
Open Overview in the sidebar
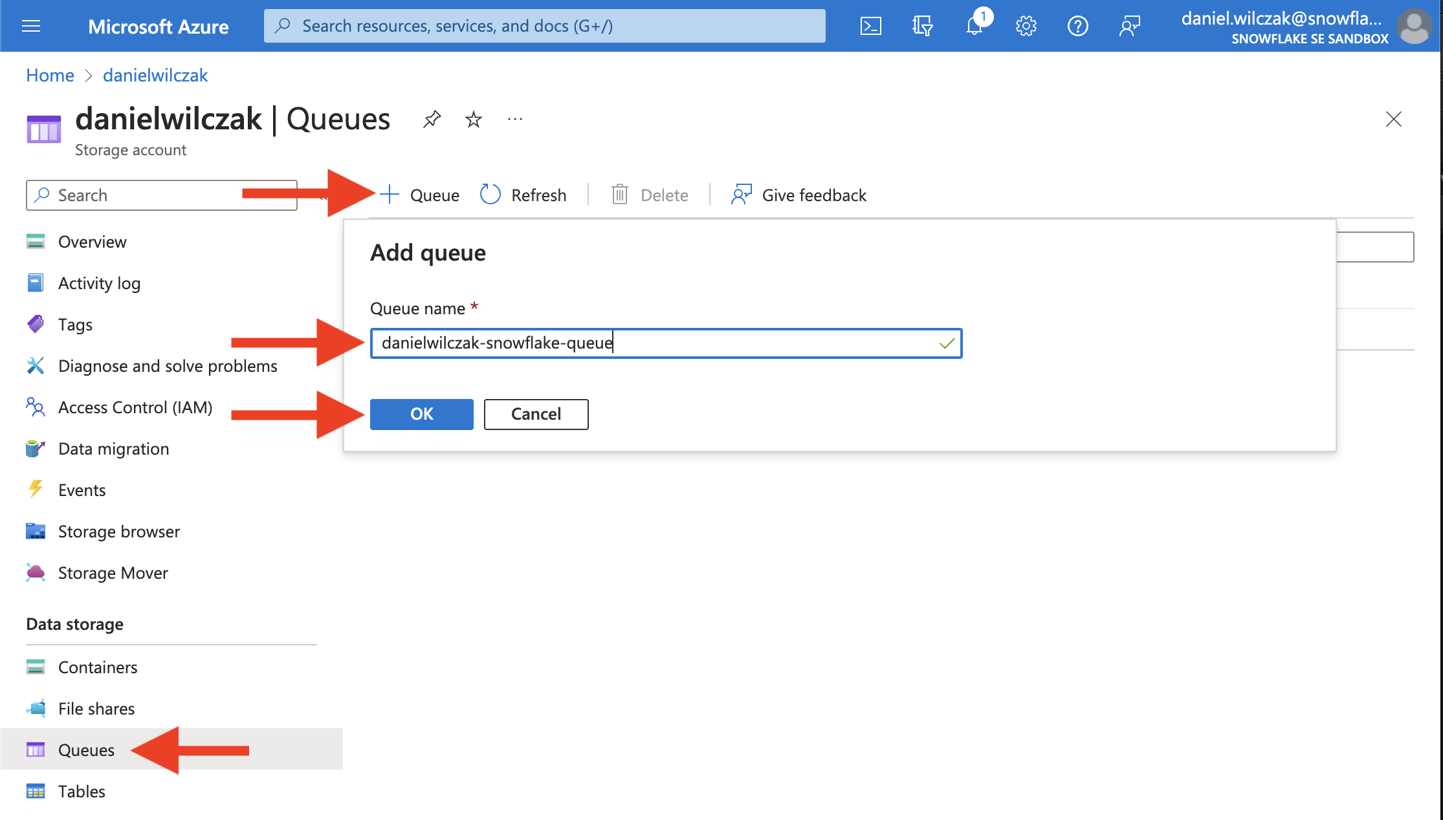[92, 242]
